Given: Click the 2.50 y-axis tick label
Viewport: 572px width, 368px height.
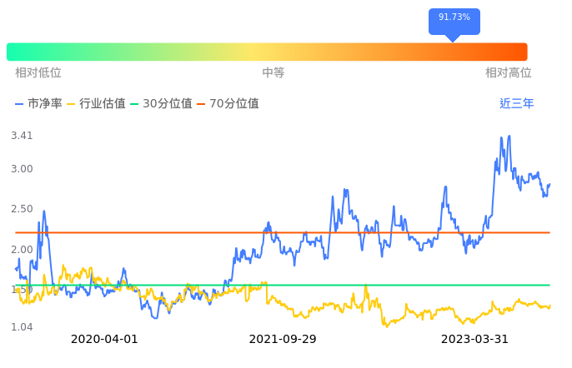Looking at the screenshot, I should (22, 209).
